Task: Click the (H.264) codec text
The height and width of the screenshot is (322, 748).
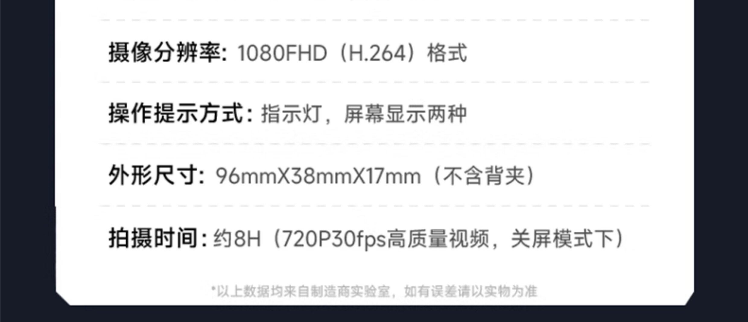Action: [377, 53]
